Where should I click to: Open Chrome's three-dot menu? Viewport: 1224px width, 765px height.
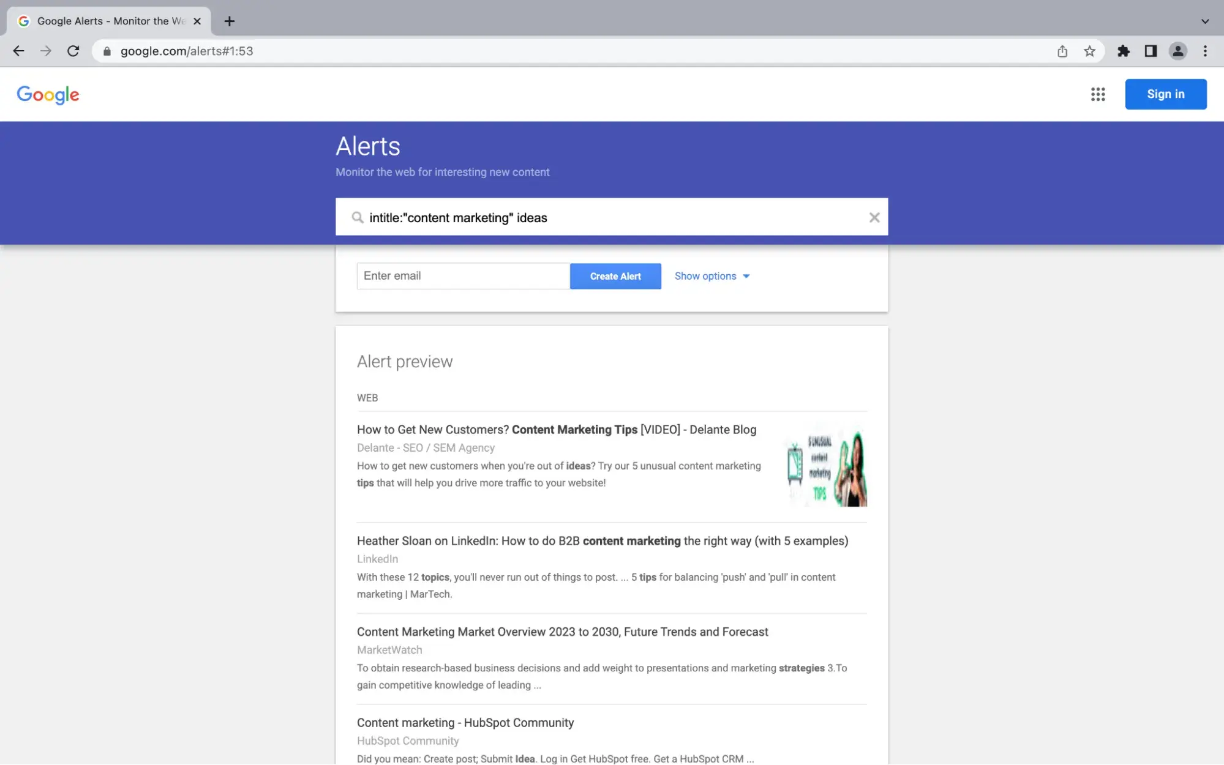tap(1205, 51)
